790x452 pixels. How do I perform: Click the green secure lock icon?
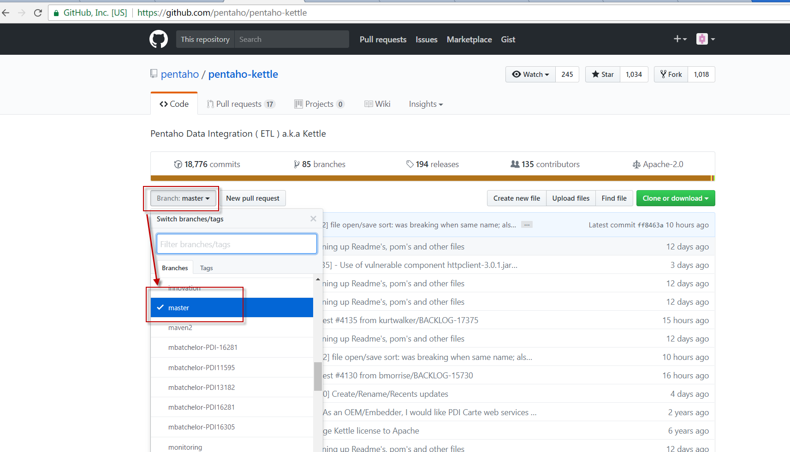point(56,13)
